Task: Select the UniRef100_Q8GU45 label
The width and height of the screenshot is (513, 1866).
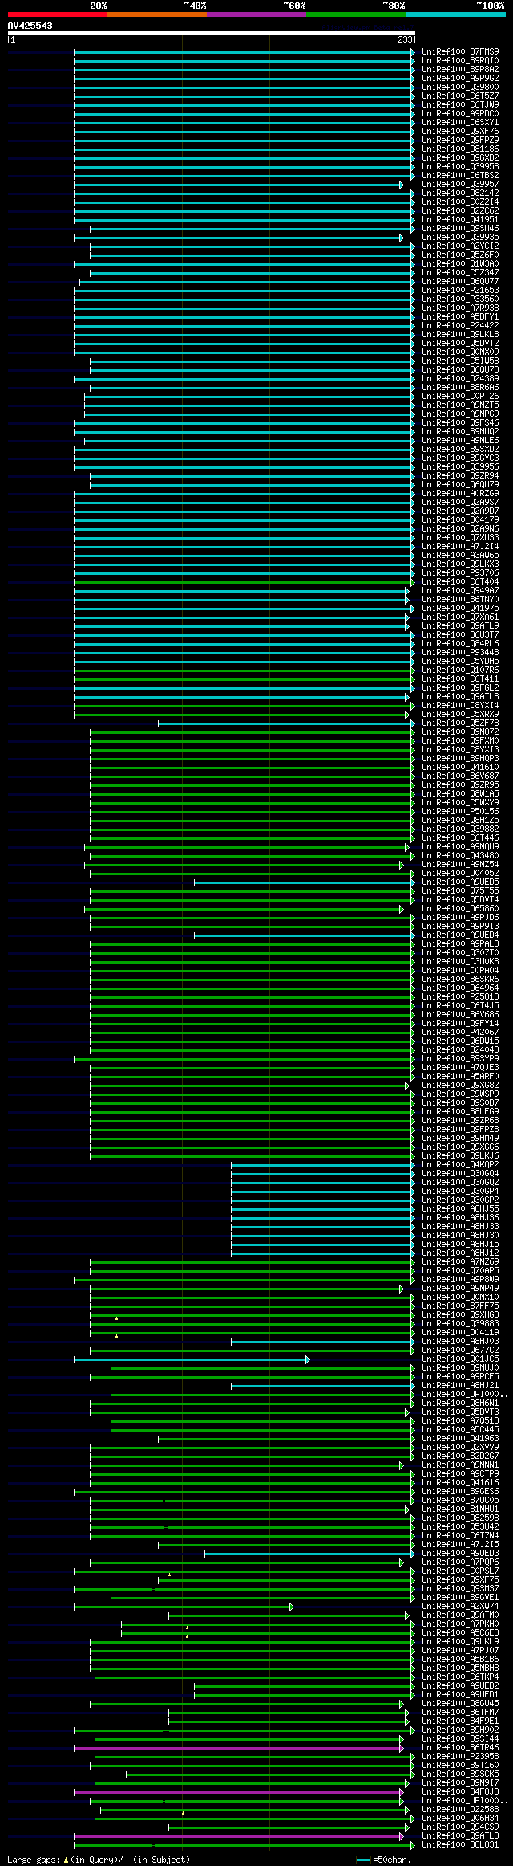Action: 460,1704
